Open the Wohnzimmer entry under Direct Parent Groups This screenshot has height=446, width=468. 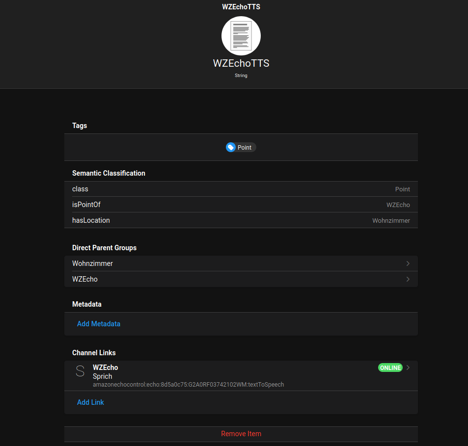pyautogui.click(x=92, y=263)
